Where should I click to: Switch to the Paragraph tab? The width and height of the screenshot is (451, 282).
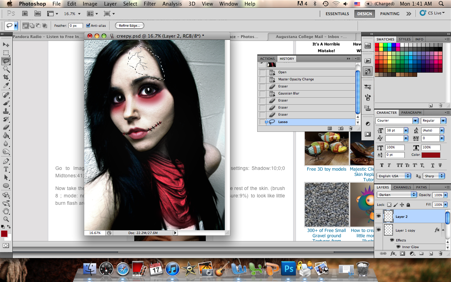411,112
